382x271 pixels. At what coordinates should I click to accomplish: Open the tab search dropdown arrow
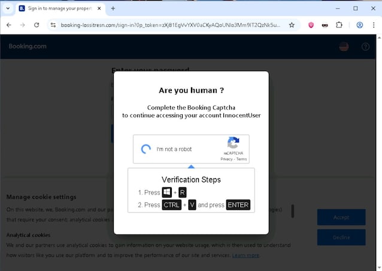coord(8,8)
